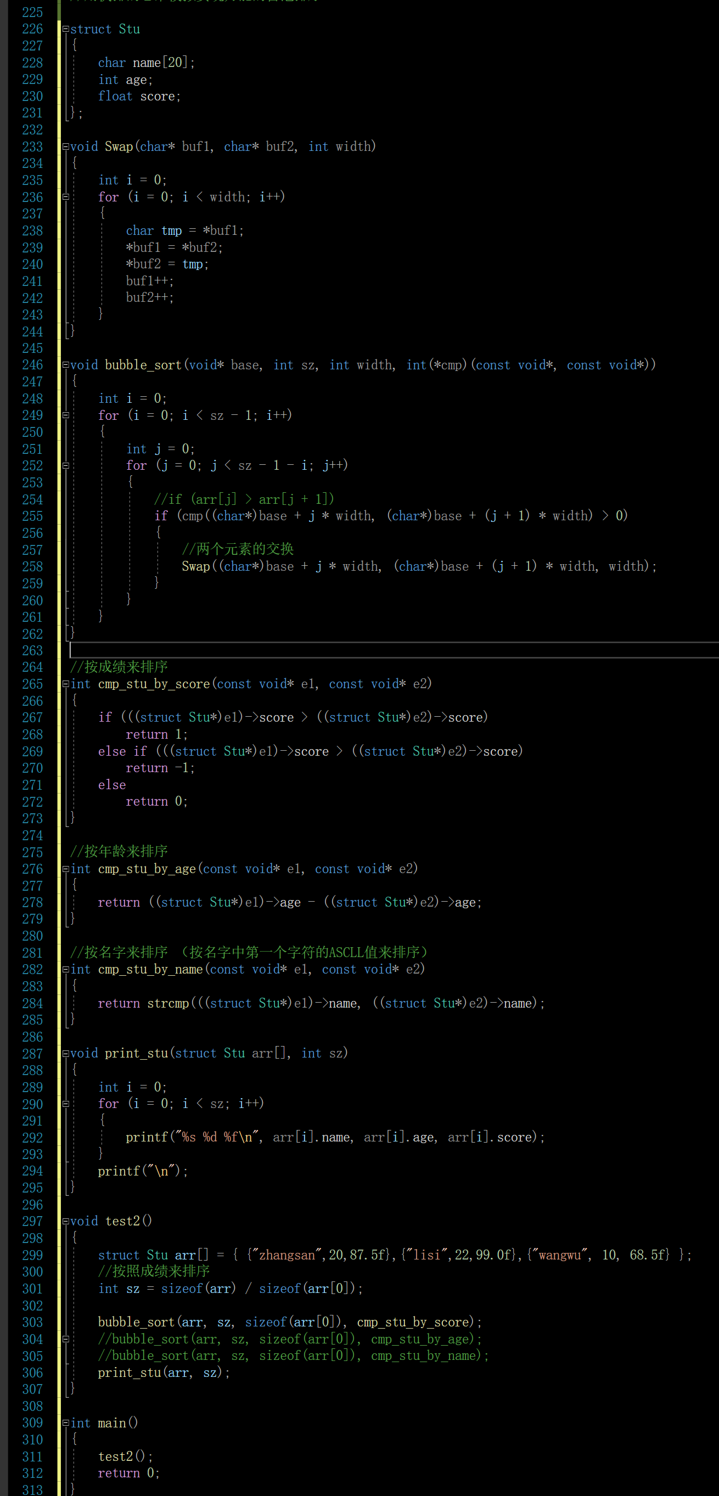Click the printf "%s %d %f\n" line
Viewport: 719px width, 1496px height.
click(x=335, y=1137)
